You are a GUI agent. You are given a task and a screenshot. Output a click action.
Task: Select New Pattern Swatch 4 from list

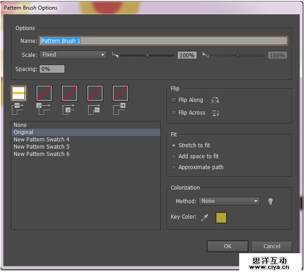pos(42,139)
